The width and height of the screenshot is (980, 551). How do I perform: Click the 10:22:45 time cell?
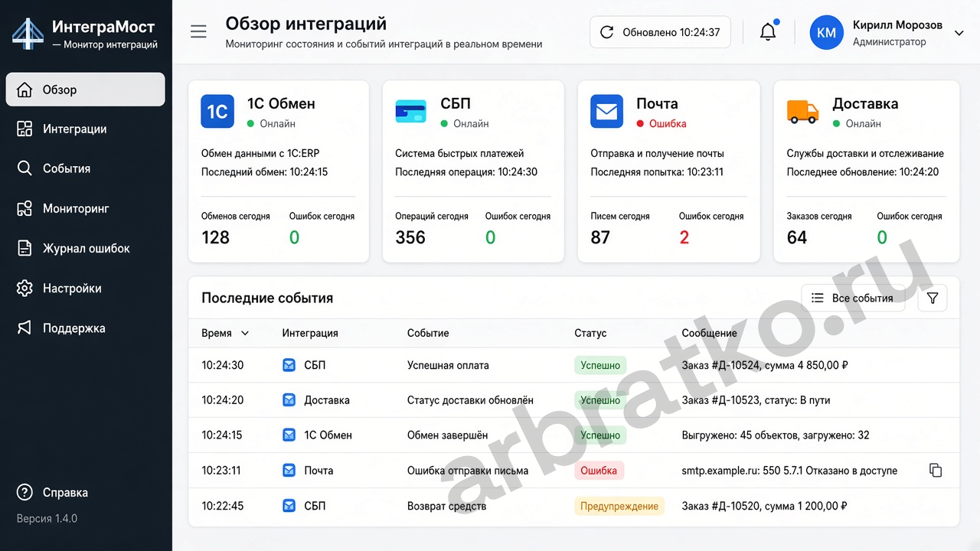click(223, 506)
